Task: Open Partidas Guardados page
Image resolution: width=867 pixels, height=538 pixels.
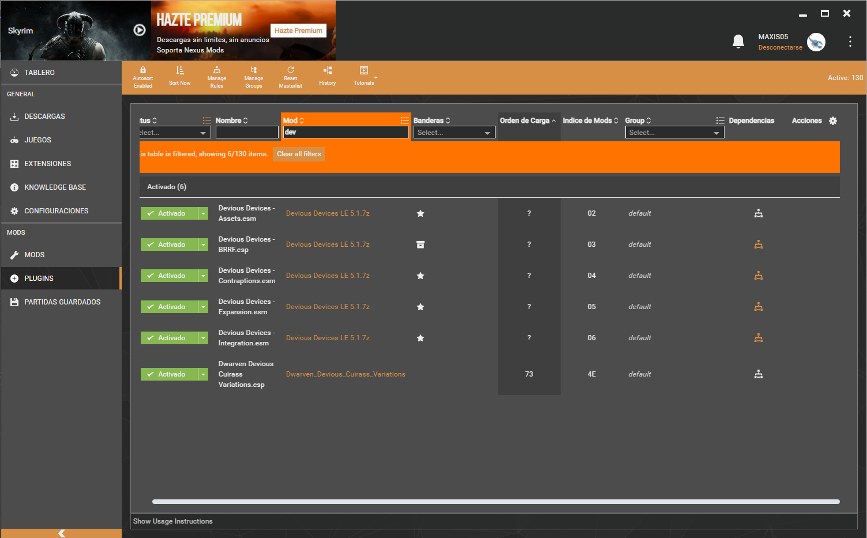Action: pos(61,302)
